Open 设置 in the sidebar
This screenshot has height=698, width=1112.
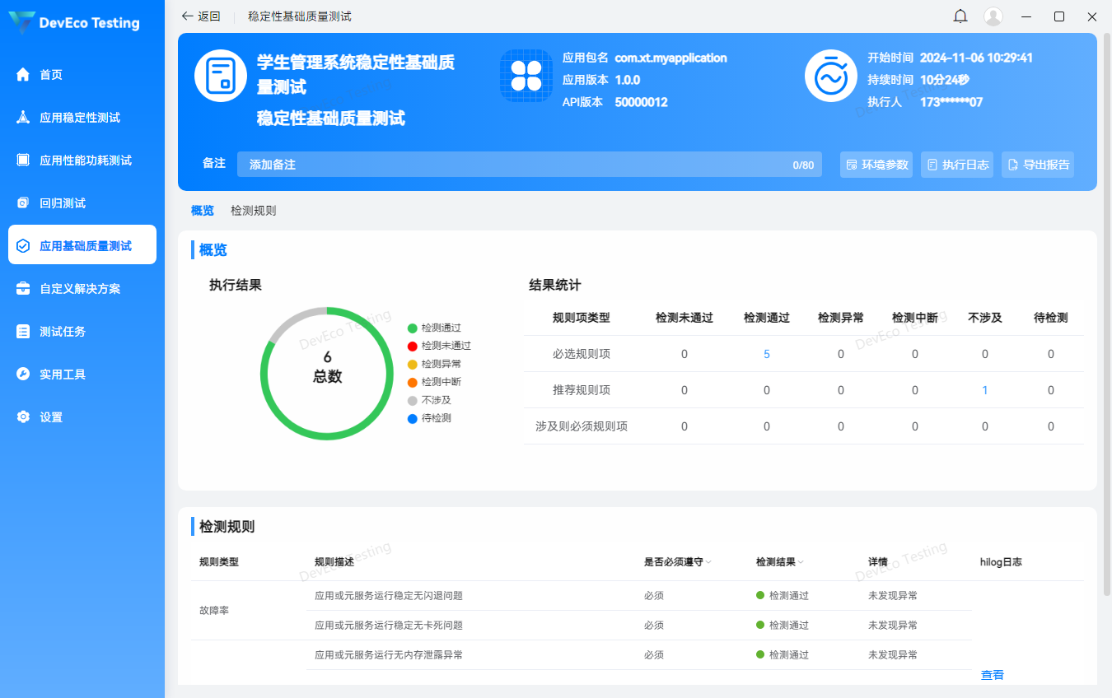tap(82, 417)
